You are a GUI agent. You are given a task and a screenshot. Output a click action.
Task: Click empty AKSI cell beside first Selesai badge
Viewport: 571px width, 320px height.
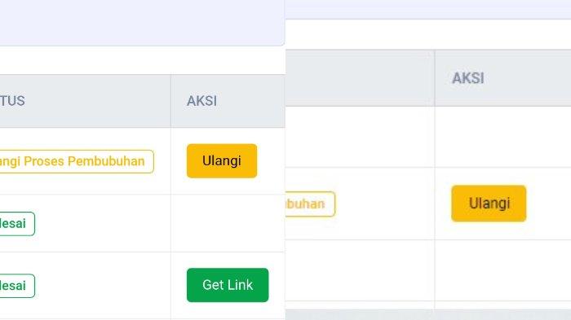(228, 223)
